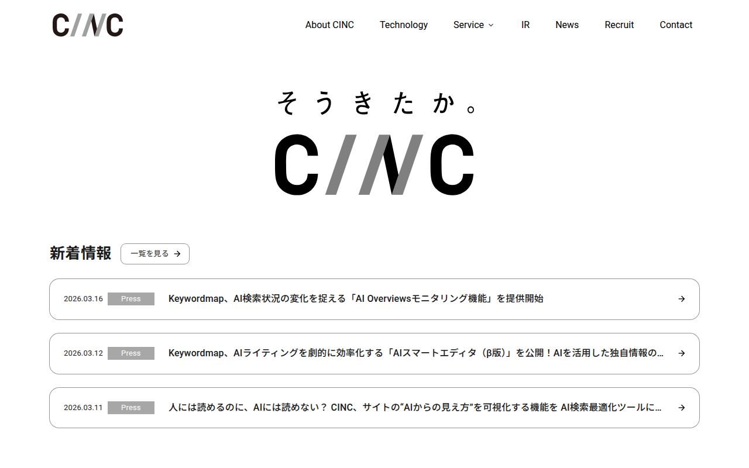Click the 新着情報 heading
The image size is (749, 468).
tap(80, 253)
